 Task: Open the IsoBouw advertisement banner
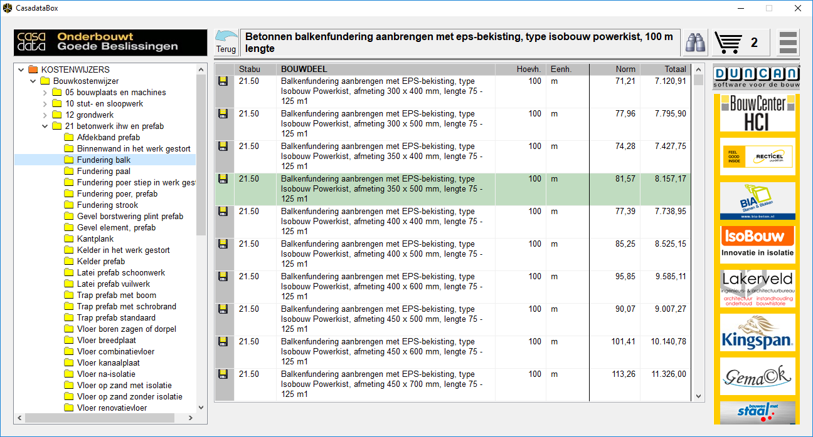click(x=757, y=244)
